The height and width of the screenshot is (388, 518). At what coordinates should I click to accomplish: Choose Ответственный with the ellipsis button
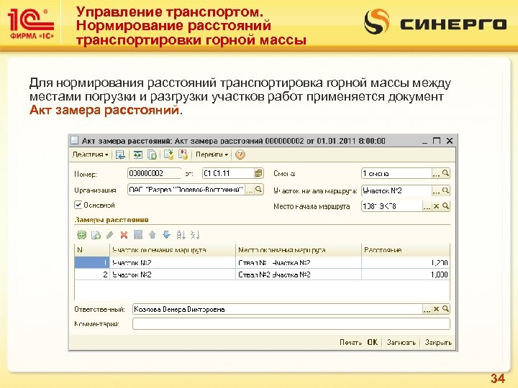(427, 309)
